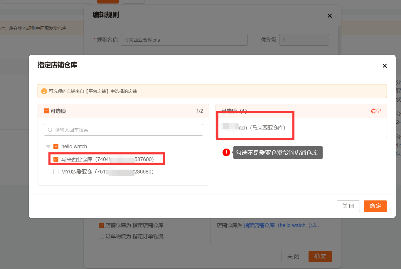Viewport: 401px width, 269px height.
Task: Check the MY02-爱亚仓 warehouse checkbox
Action: [56, 172]
